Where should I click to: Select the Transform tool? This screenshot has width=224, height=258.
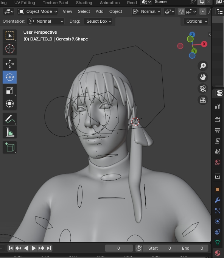click(10, 104)
